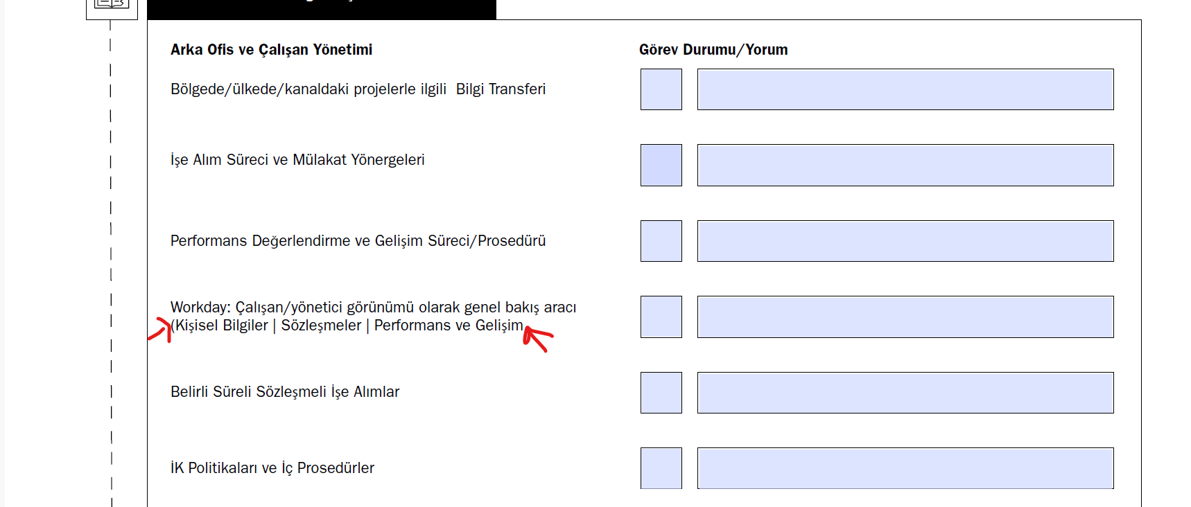
Task: Select the small status box for Workday row
Action: click(661, 317)
